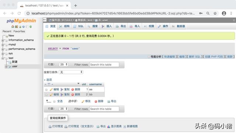The image size is (236, 133).
Task: Expand the performance_schema database node
Action: pos(3,49)
